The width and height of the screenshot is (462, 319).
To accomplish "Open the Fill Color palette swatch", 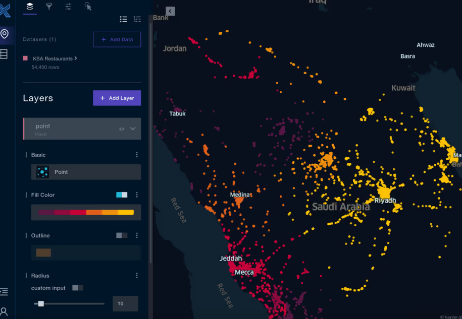I will (x=86, y=212).
